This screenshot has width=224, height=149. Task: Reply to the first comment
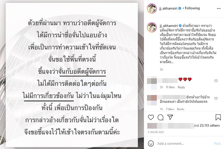(181, 87)
